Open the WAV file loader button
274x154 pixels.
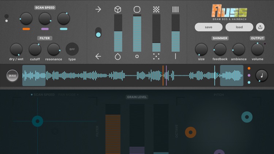12,76
